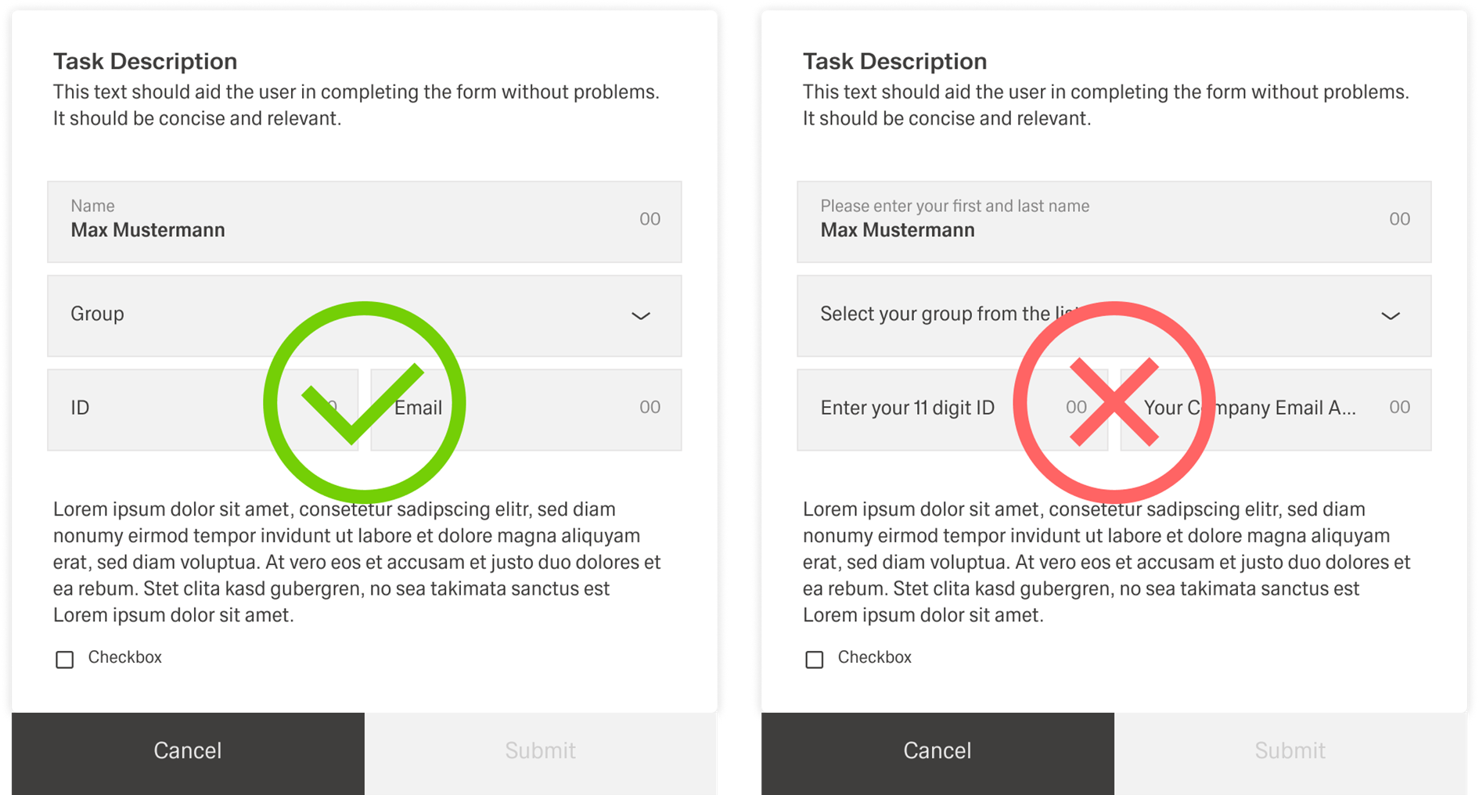1479x795 pixels.
Task: Click Submit in the left form
Action: click(541, 751)
